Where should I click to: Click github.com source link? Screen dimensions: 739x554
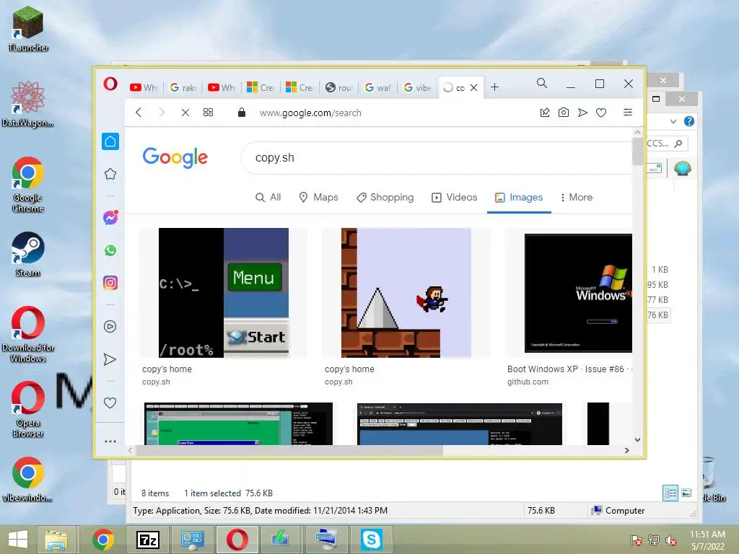tap(528, 382)
